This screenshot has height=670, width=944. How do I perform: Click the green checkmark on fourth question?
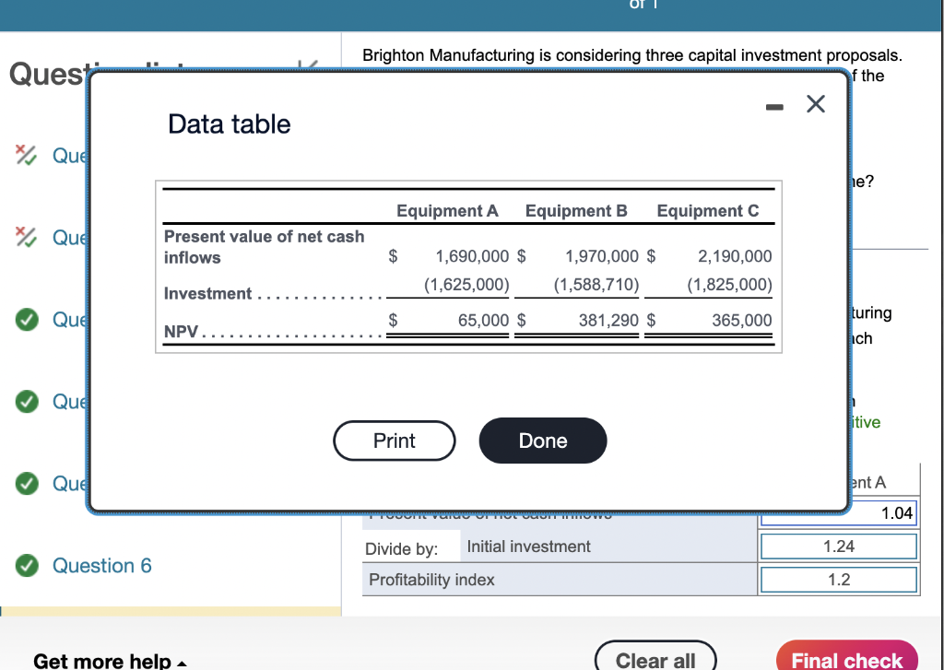27,401
